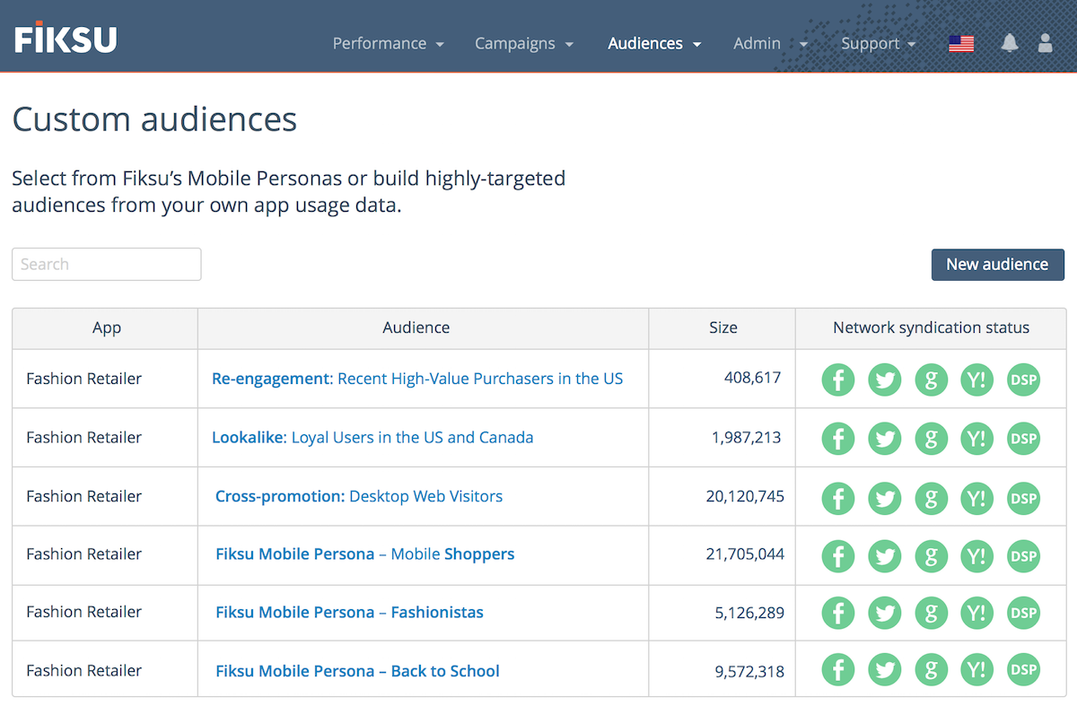Screen dimensions: 1077x715
Task: Click Yahoo icon for Cross-promotion audience
Action: (977, 498)
